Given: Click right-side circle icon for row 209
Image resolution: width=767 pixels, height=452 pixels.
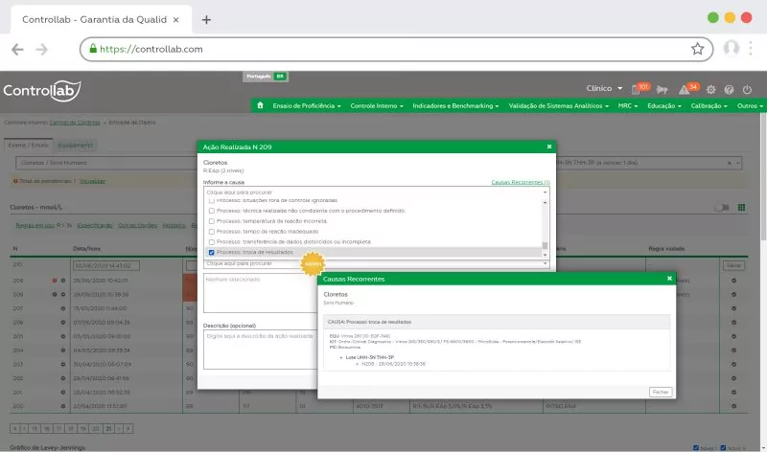Looking at the screenshot, I should click(733, 281).
